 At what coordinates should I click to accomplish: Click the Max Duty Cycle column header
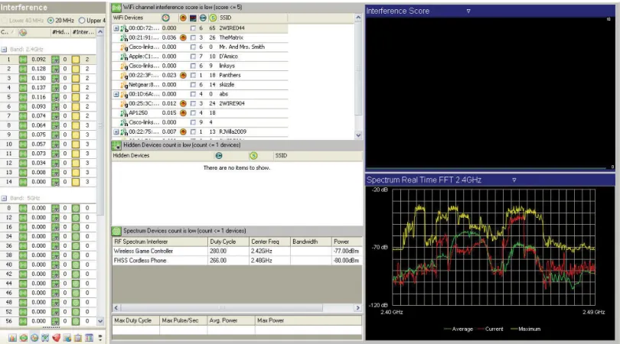tap(136, 321)
